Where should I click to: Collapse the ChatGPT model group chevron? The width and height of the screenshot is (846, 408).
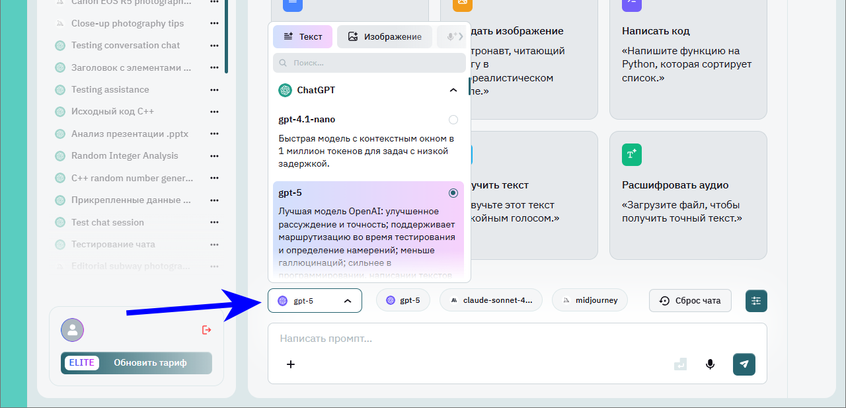click(453, 90)
